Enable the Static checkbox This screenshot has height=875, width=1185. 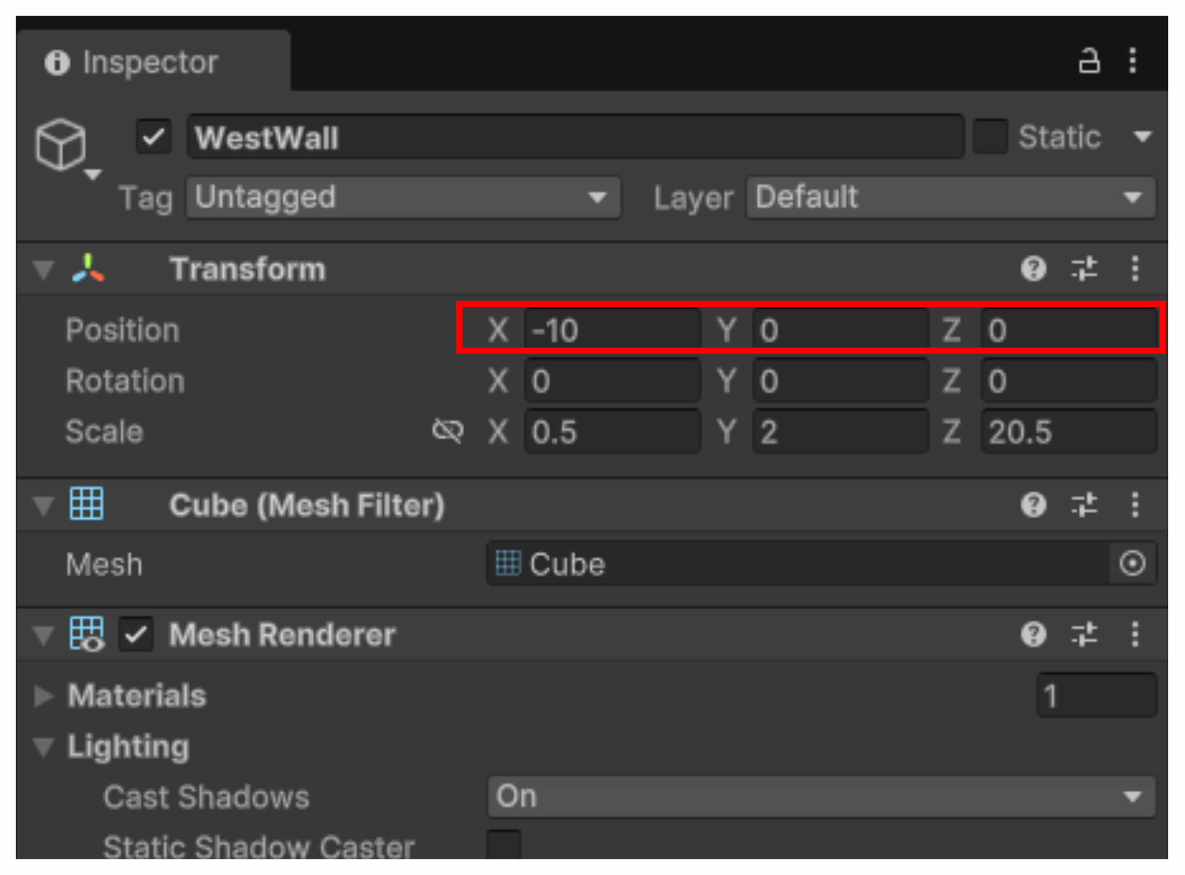click(x=990, y=137)
